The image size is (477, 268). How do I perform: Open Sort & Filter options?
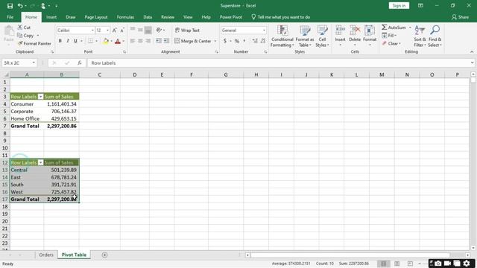coord(420,36)
